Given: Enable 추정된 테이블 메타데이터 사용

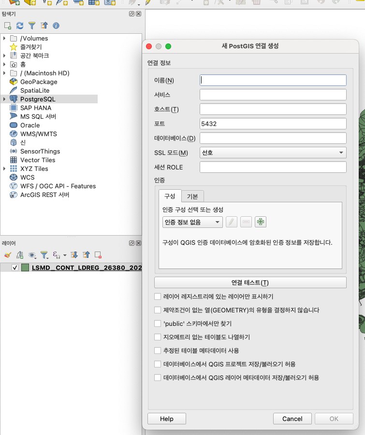Looking at the screenshot, I should tap(158, 351).
